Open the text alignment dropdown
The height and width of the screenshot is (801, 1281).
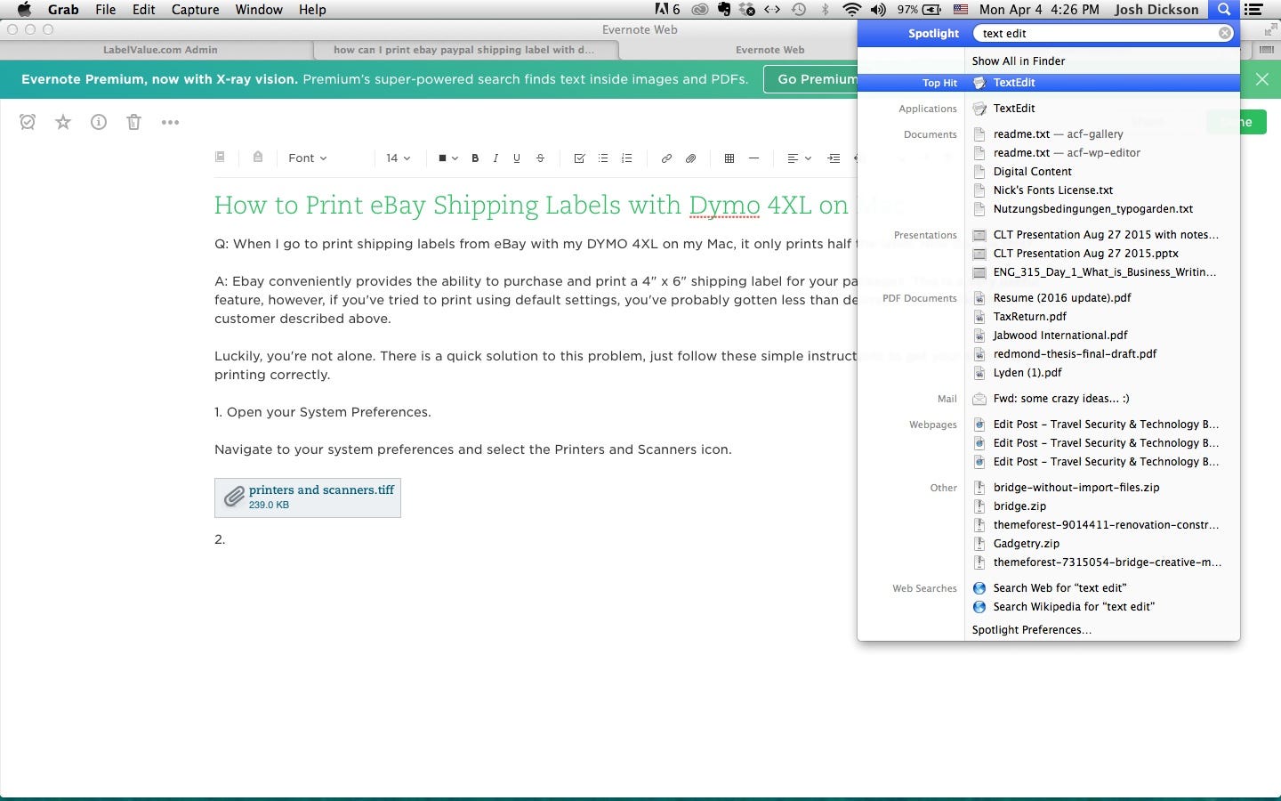(x=799, y=158)
